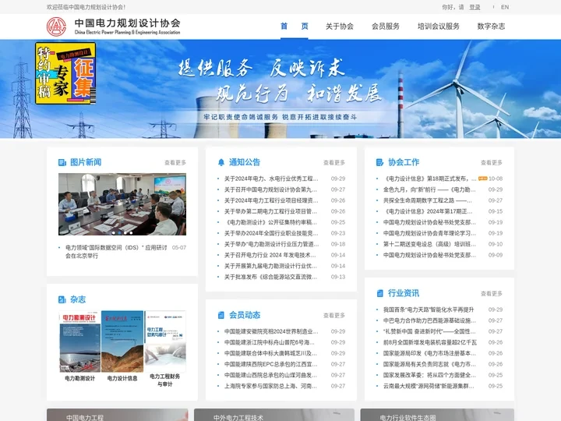Open notice 关于批准发布《综合能源站交直流微
Image resolution: width=561 pixels, height=421 pixels.
tap(270, 277)
